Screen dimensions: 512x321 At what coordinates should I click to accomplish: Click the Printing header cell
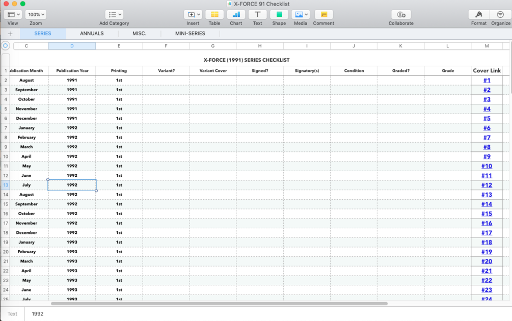point(119,71)
